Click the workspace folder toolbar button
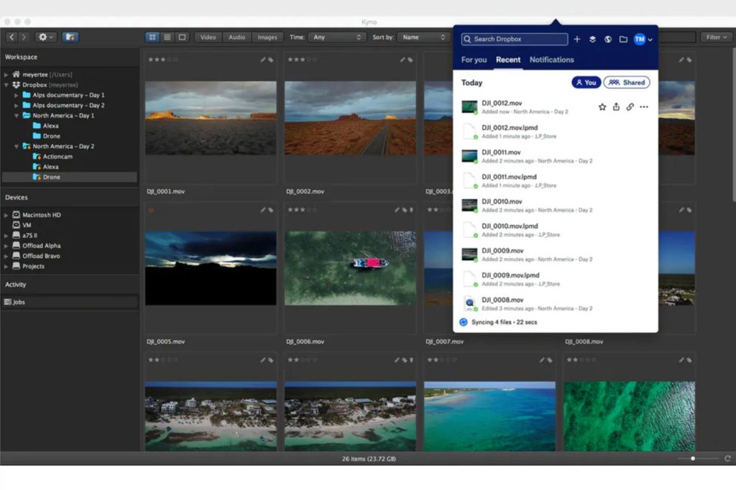The width and height of the screenshot is (736, 490). [x=70, y=37]
